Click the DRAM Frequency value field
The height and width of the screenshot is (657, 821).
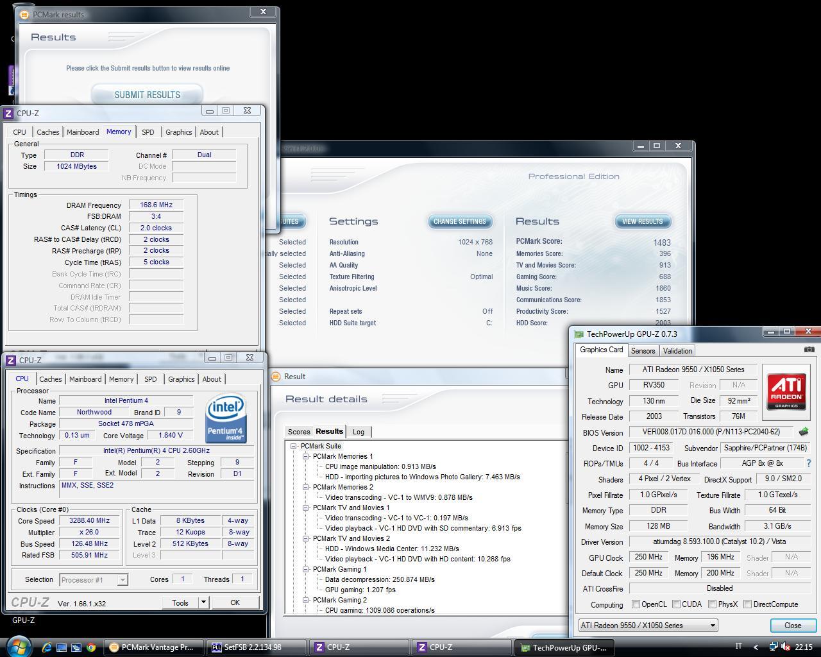[x=156, y=205]
